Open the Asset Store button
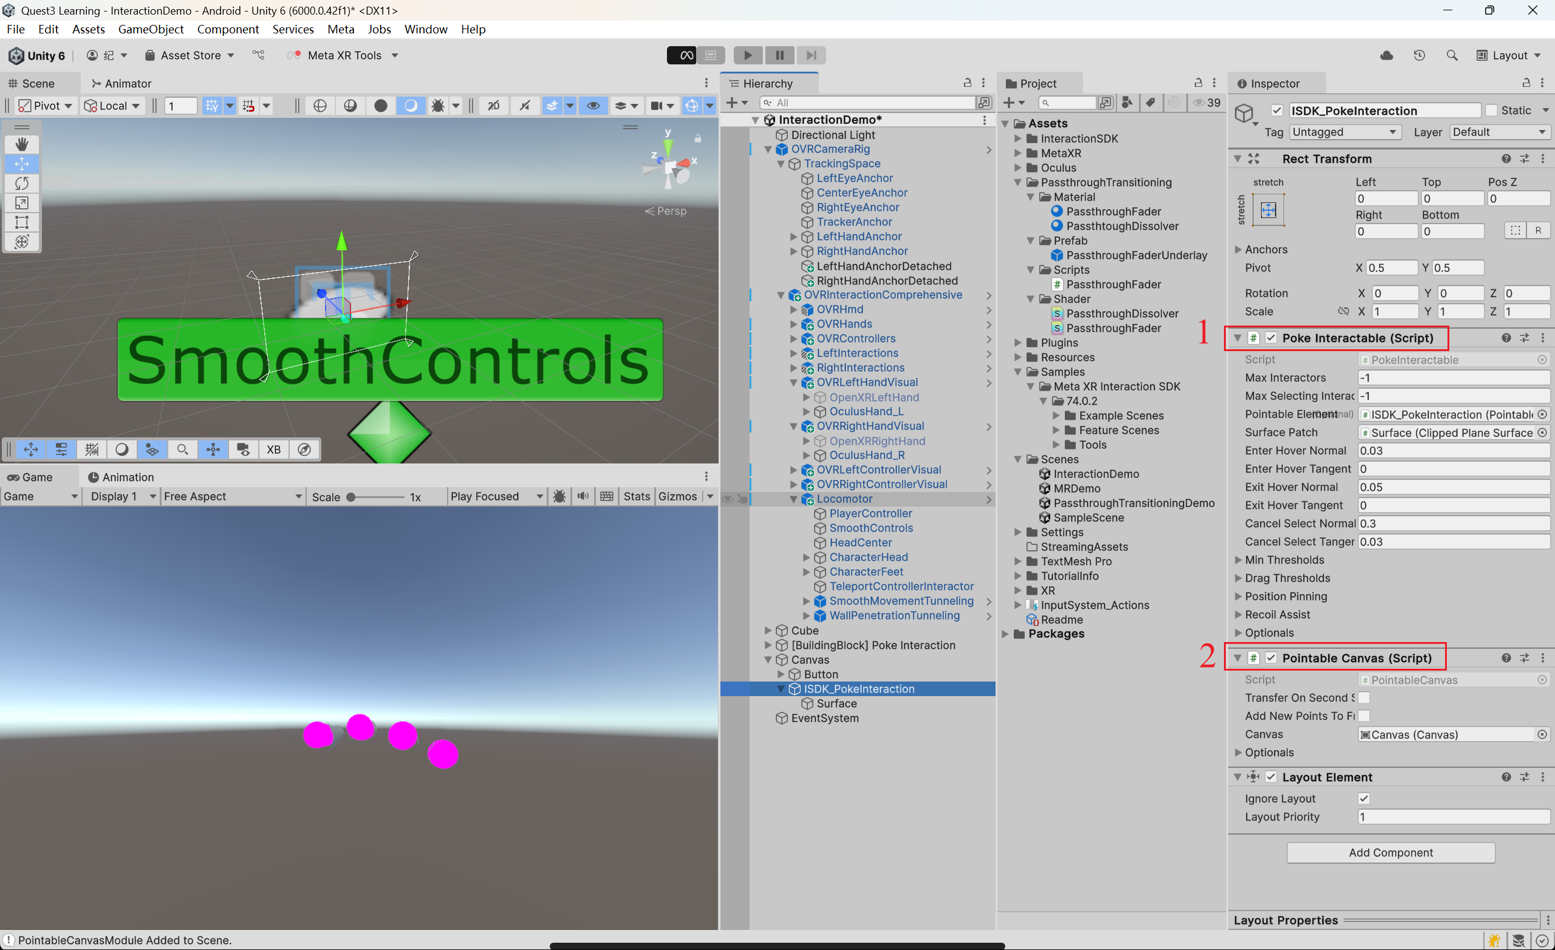 [190, 55]
